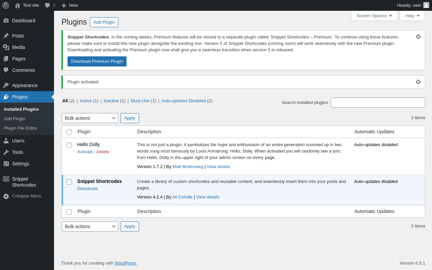Toggle select-all checkbox in table footer

click(69, 212)
